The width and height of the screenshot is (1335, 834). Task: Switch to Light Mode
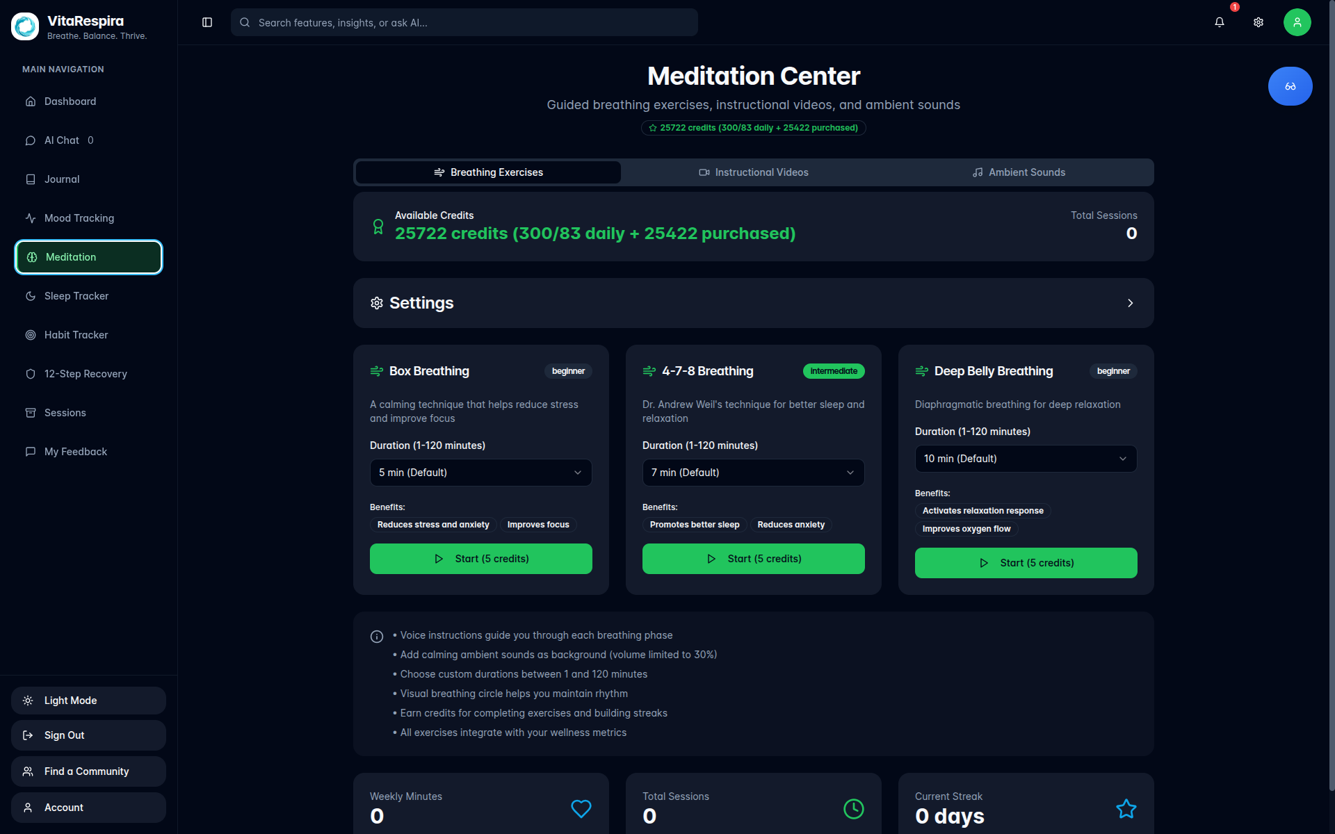(x=88, y=701)
